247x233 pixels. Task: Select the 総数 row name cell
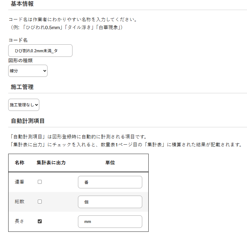19,202
